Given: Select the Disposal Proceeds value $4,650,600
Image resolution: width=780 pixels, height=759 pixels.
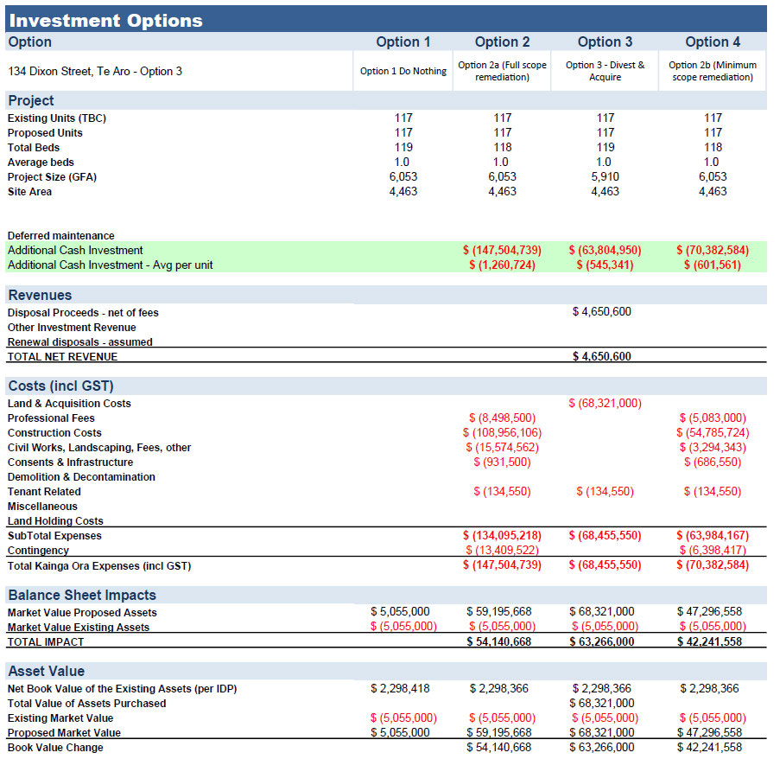Looking at the screenshot, I should 601,312.
